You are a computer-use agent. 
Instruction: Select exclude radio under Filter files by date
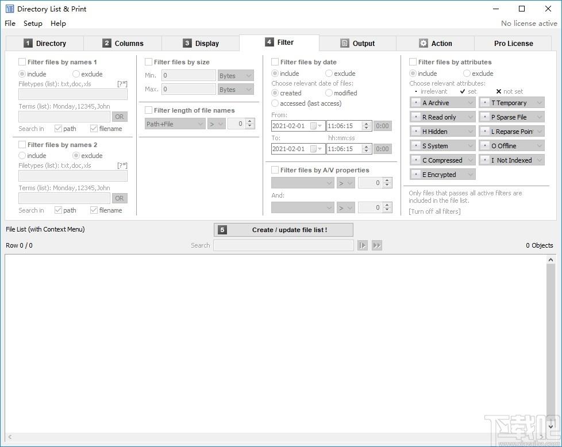[x=329, y=73]
